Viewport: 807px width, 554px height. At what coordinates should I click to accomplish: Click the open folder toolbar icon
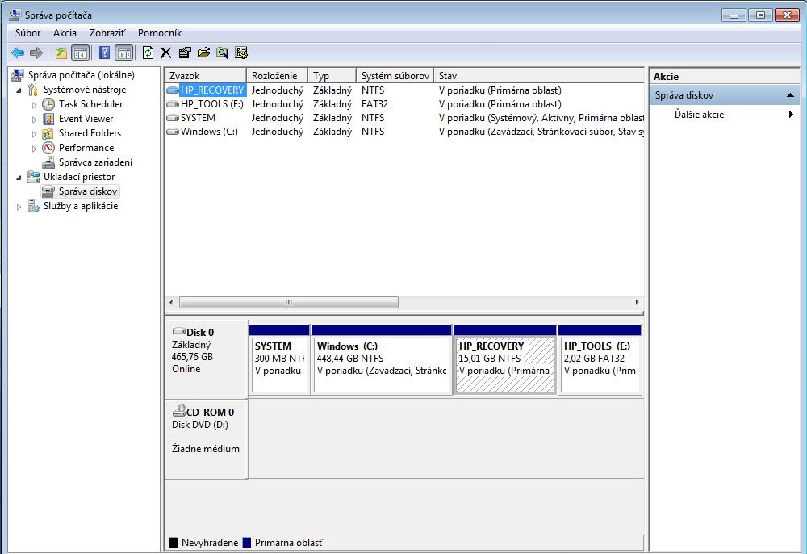coord(203,52)
